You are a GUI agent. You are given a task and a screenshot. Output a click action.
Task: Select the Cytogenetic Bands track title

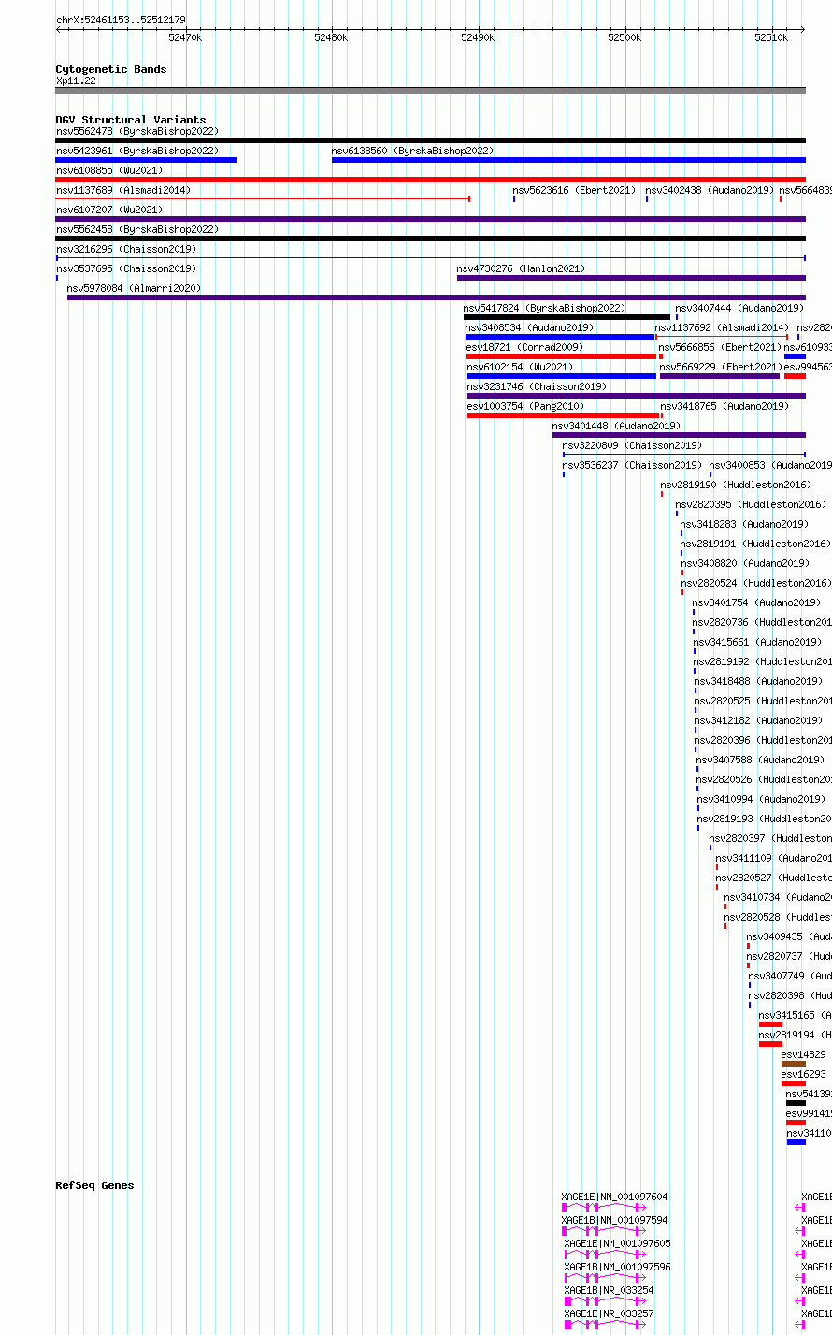point(111,69)
